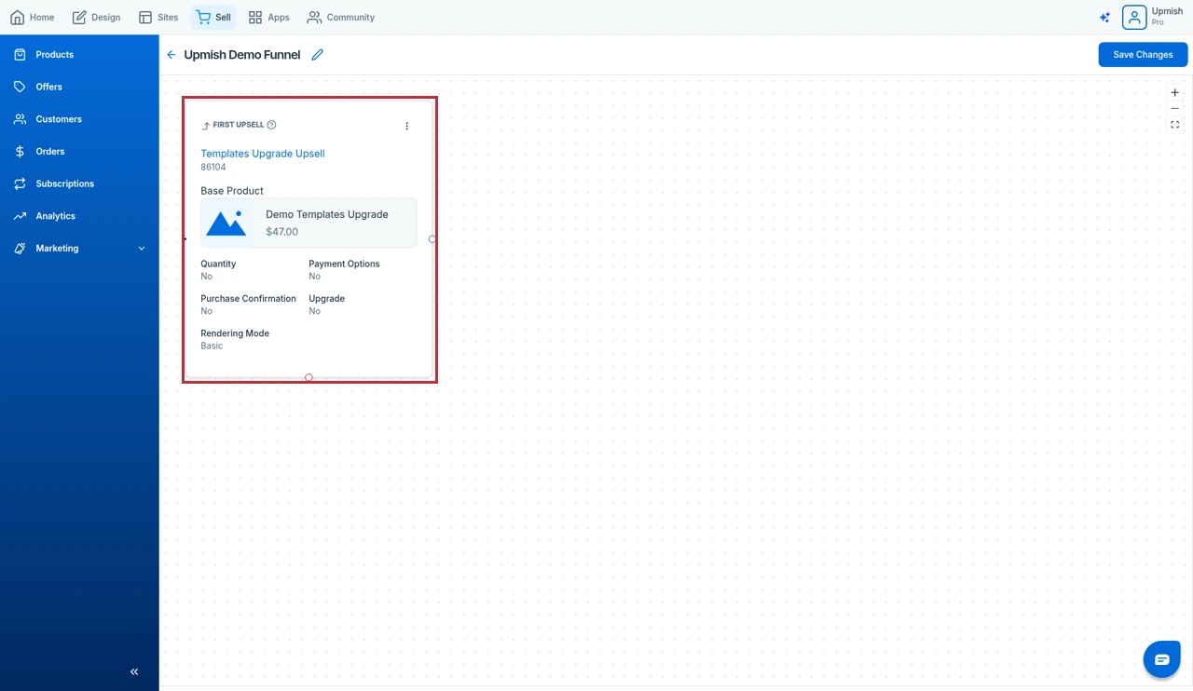This screenshot has height=691, width=1193.
Task: Open Marketing in the sidebar
Action: click(79, 249)
